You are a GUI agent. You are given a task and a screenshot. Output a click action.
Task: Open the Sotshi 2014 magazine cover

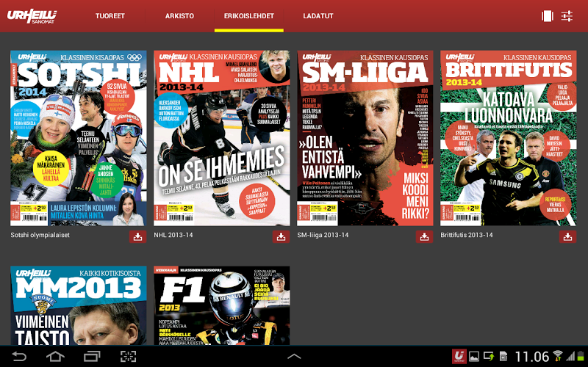(x=79, y=138)
